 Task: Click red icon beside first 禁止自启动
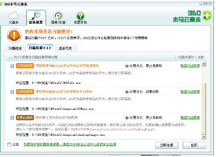tap(127, 66)
